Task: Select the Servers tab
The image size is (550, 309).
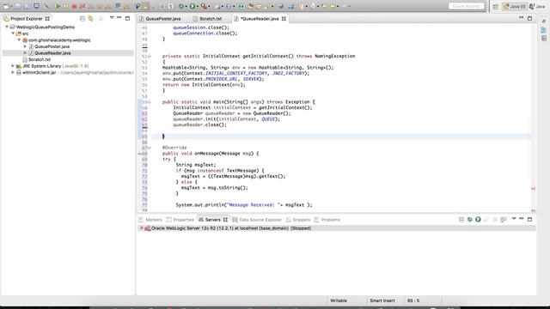Action: [212, 220]
